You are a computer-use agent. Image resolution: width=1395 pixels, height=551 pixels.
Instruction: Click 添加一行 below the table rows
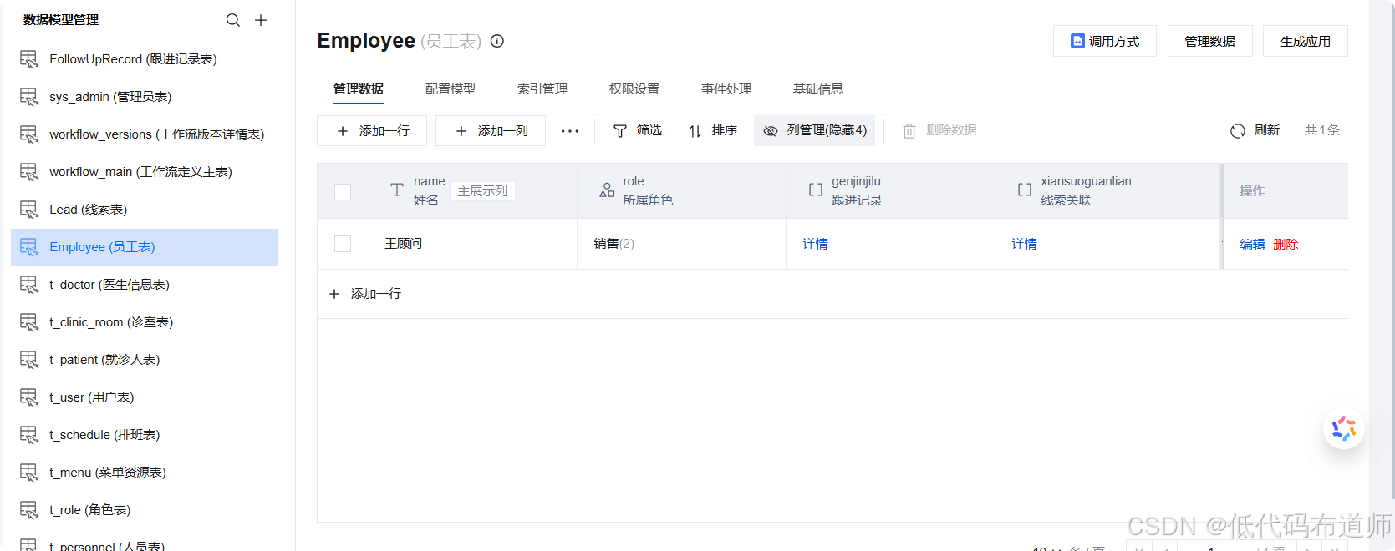point(365,294)
